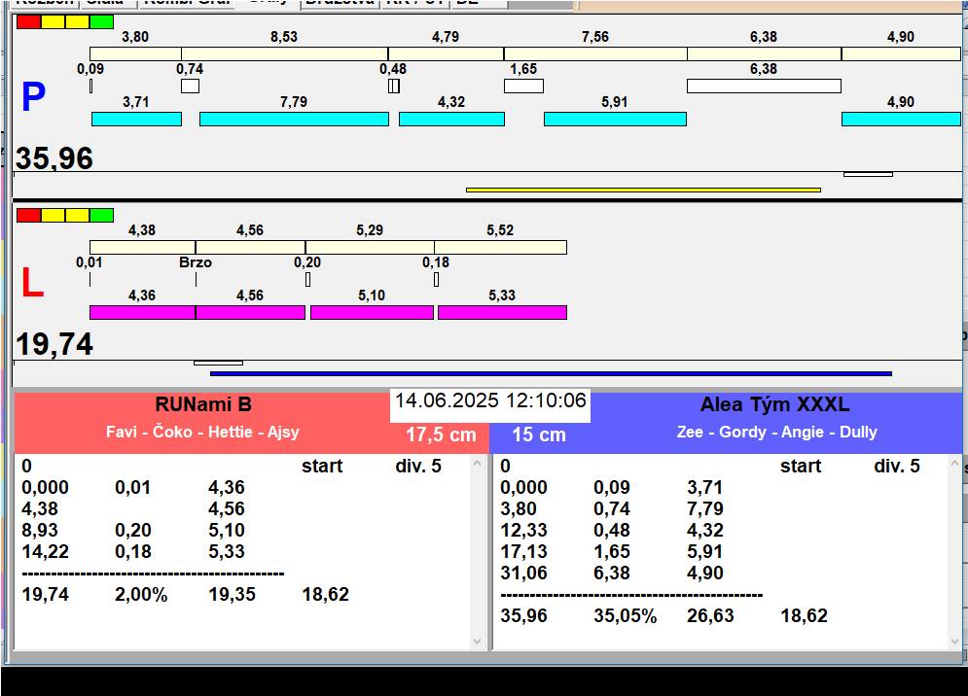The width and height of the screenshot is (968, 696).
Task: Click the red start light in lane L
Action: 28,215
